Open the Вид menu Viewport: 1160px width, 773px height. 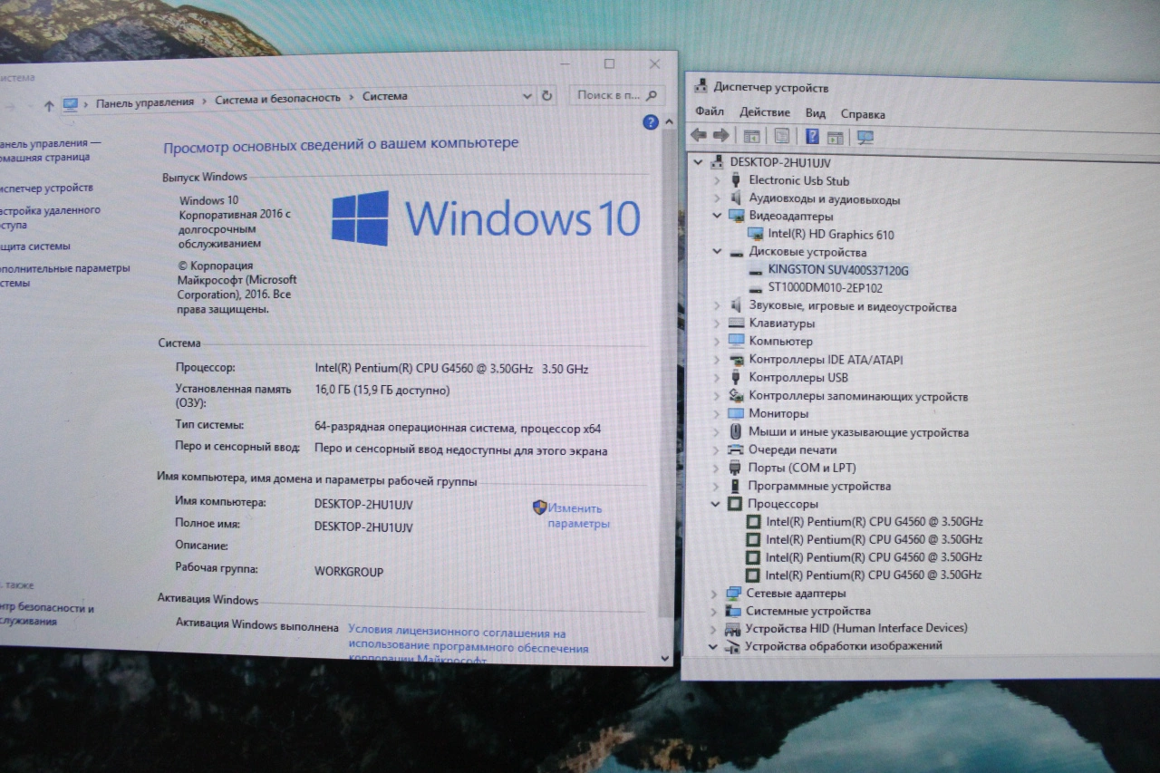816,113
